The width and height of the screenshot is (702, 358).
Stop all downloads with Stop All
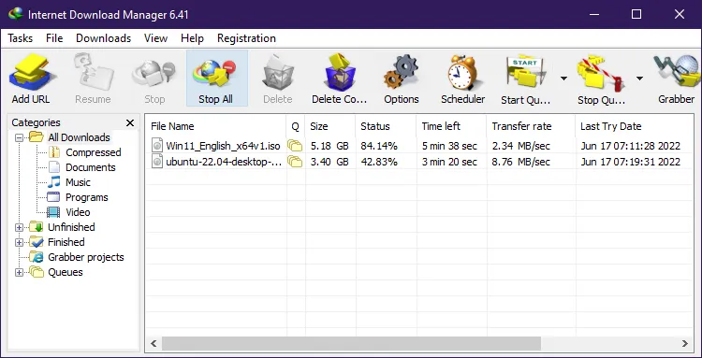click(217, 79)
